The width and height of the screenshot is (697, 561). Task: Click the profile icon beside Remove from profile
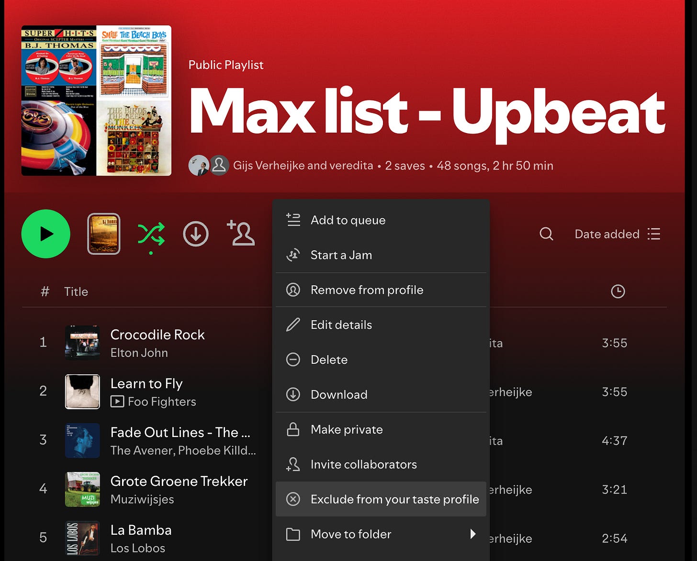[x=293, y=290]
